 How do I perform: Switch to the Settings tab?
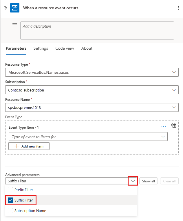point(41,48)
